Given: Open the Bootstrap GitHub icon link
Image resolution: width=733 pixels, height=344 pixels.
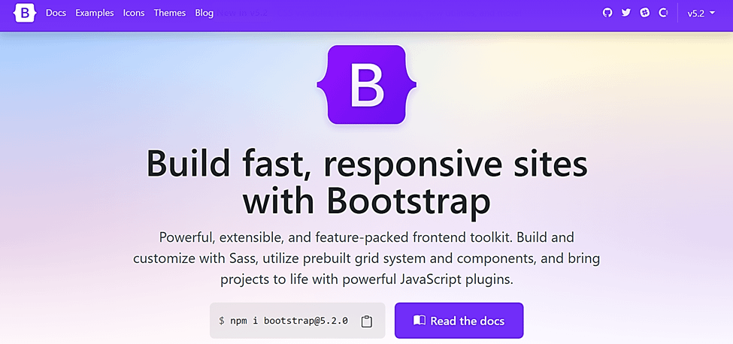Looking at the screenshot, I should (607, 13).
